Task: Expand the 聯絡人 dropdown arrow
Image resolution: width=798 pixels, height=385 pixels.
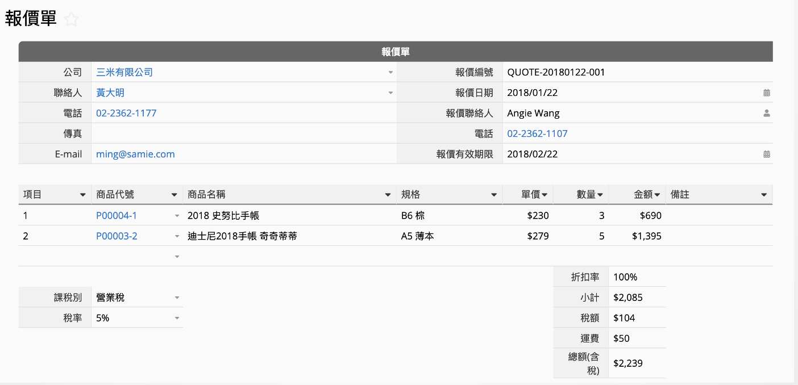Action: [390, 93]
